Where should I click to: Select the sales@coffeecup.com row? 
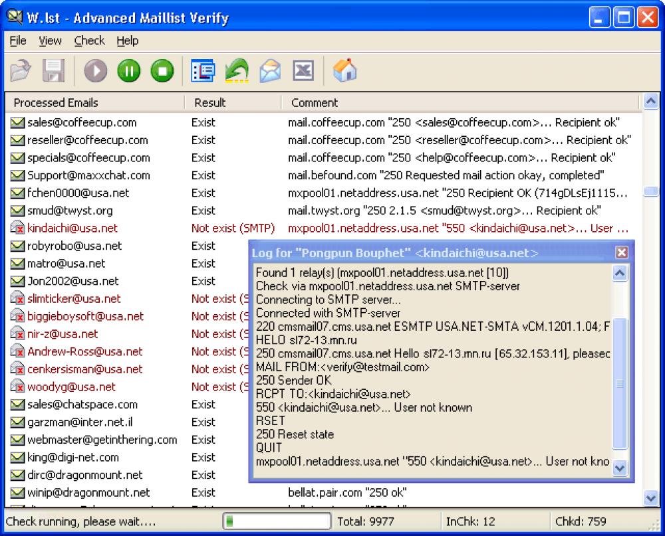click(x=80, y=122)
